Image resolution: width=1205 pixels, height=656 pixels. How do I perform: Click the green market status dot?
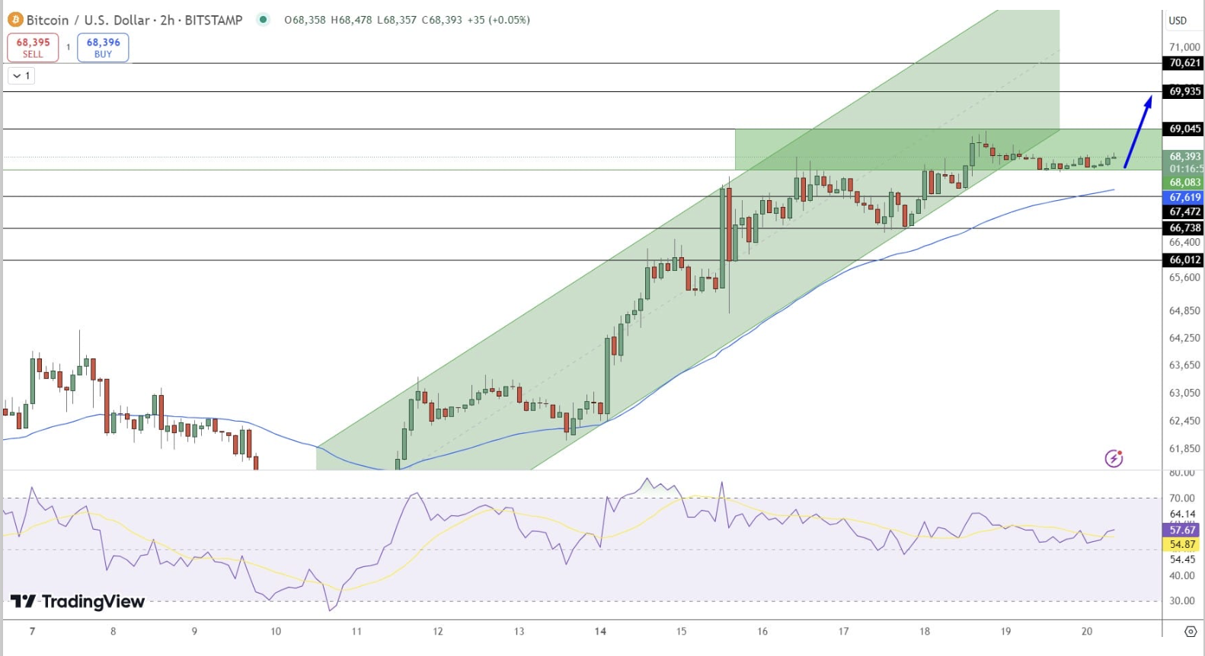coord(263,20)
